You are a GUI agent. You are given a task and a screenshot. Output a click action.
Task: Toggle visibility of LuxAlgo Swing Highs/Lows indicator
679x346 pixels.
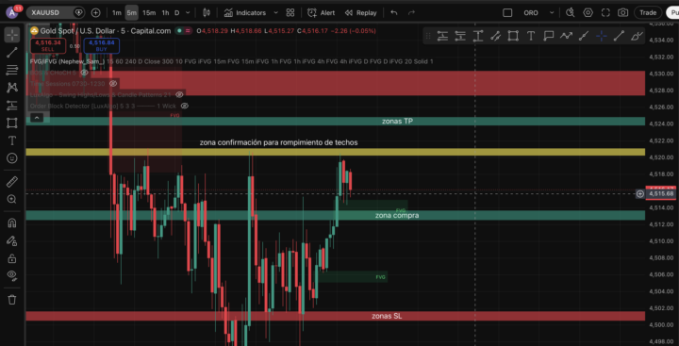tap(179, 94)
